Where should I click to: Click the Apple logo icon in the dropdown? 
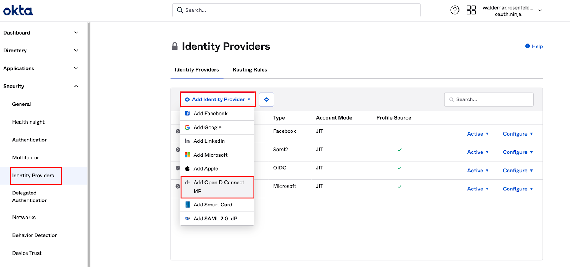click(187, 168)
